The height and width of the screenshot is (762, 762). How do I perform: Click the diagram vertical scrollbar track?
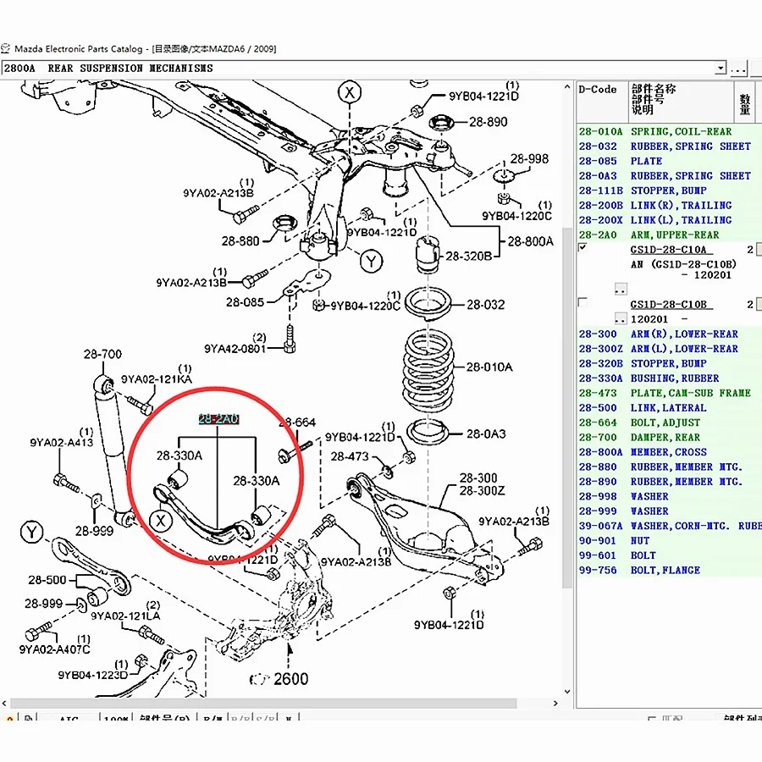pyautogui.click(x=567, y=389)
